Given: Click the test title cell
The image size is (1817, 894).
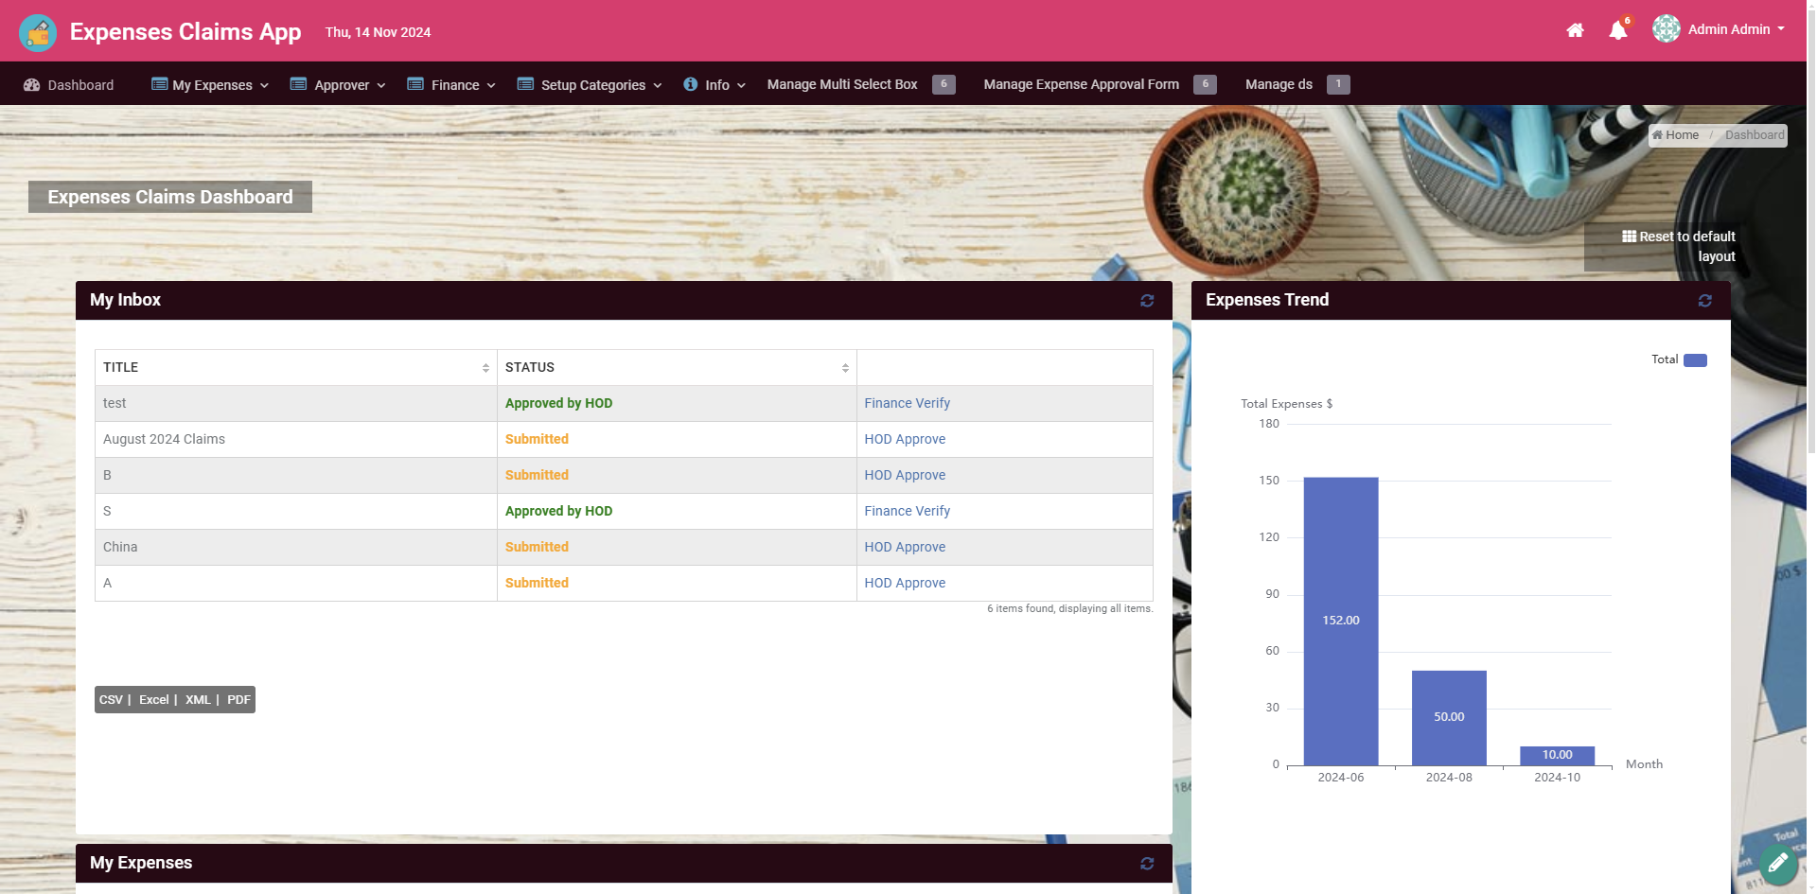Looking at the screenshot, I should point(296,403).
